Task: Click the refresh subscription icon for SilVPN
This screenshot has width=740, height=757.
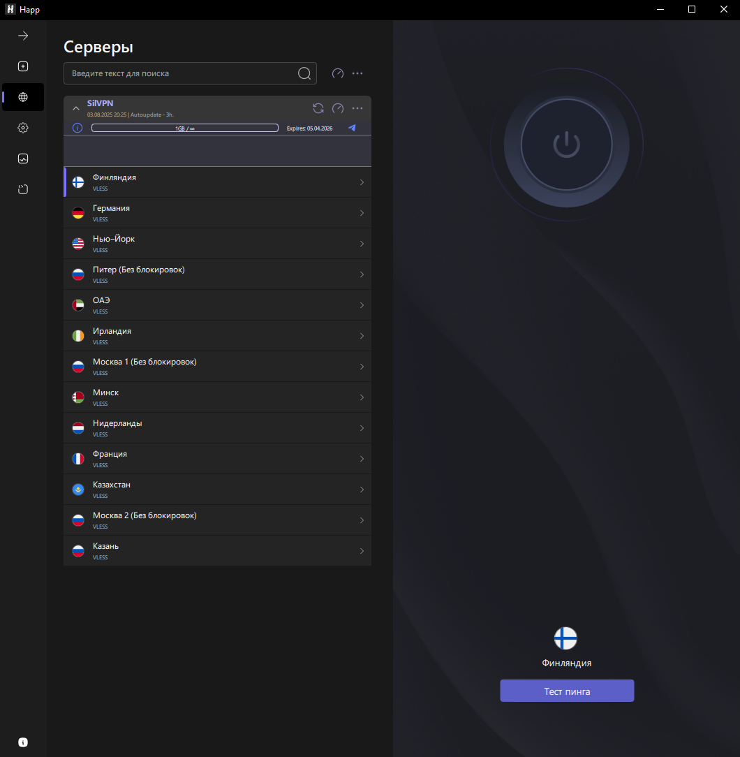Action: (x=318, y=108)
